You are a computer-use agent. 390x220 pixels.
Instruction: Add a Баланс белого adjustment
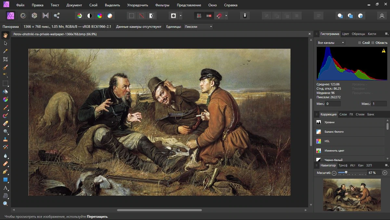(350, 132)
